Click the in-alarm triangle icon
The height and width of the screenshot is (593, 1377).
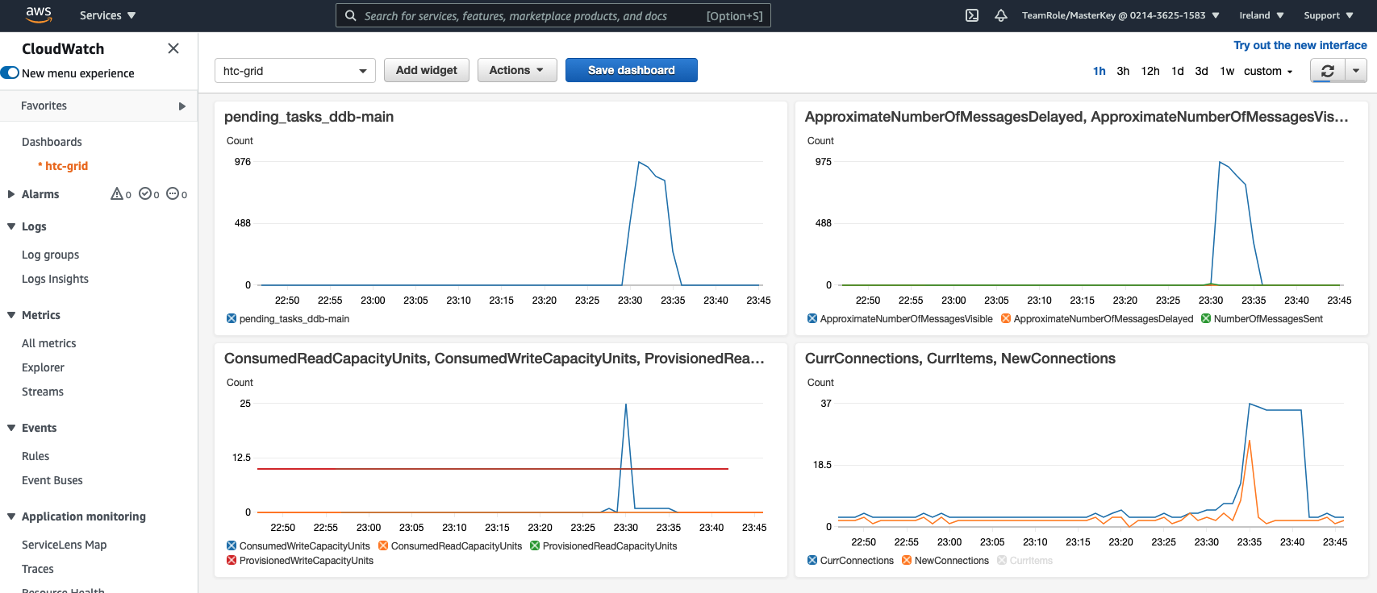pos(117,194)
